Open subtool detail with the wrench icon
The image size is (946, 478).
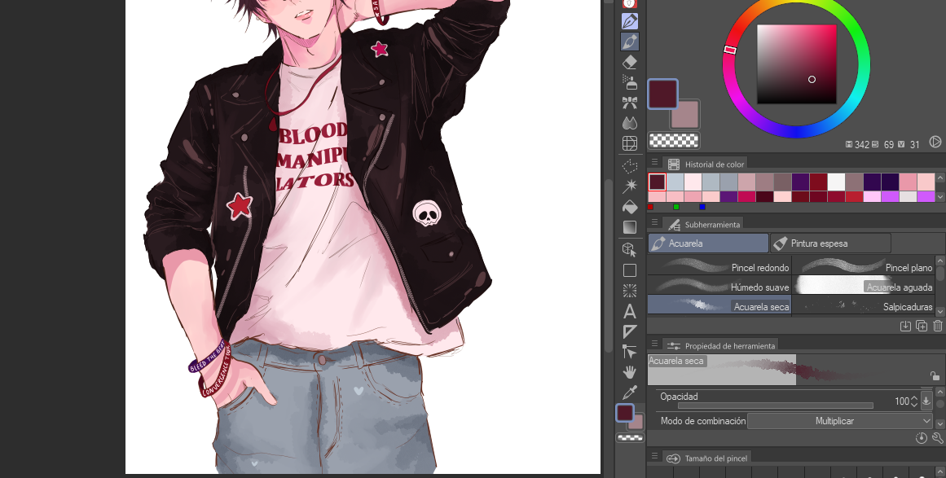[x=938, y=438]
